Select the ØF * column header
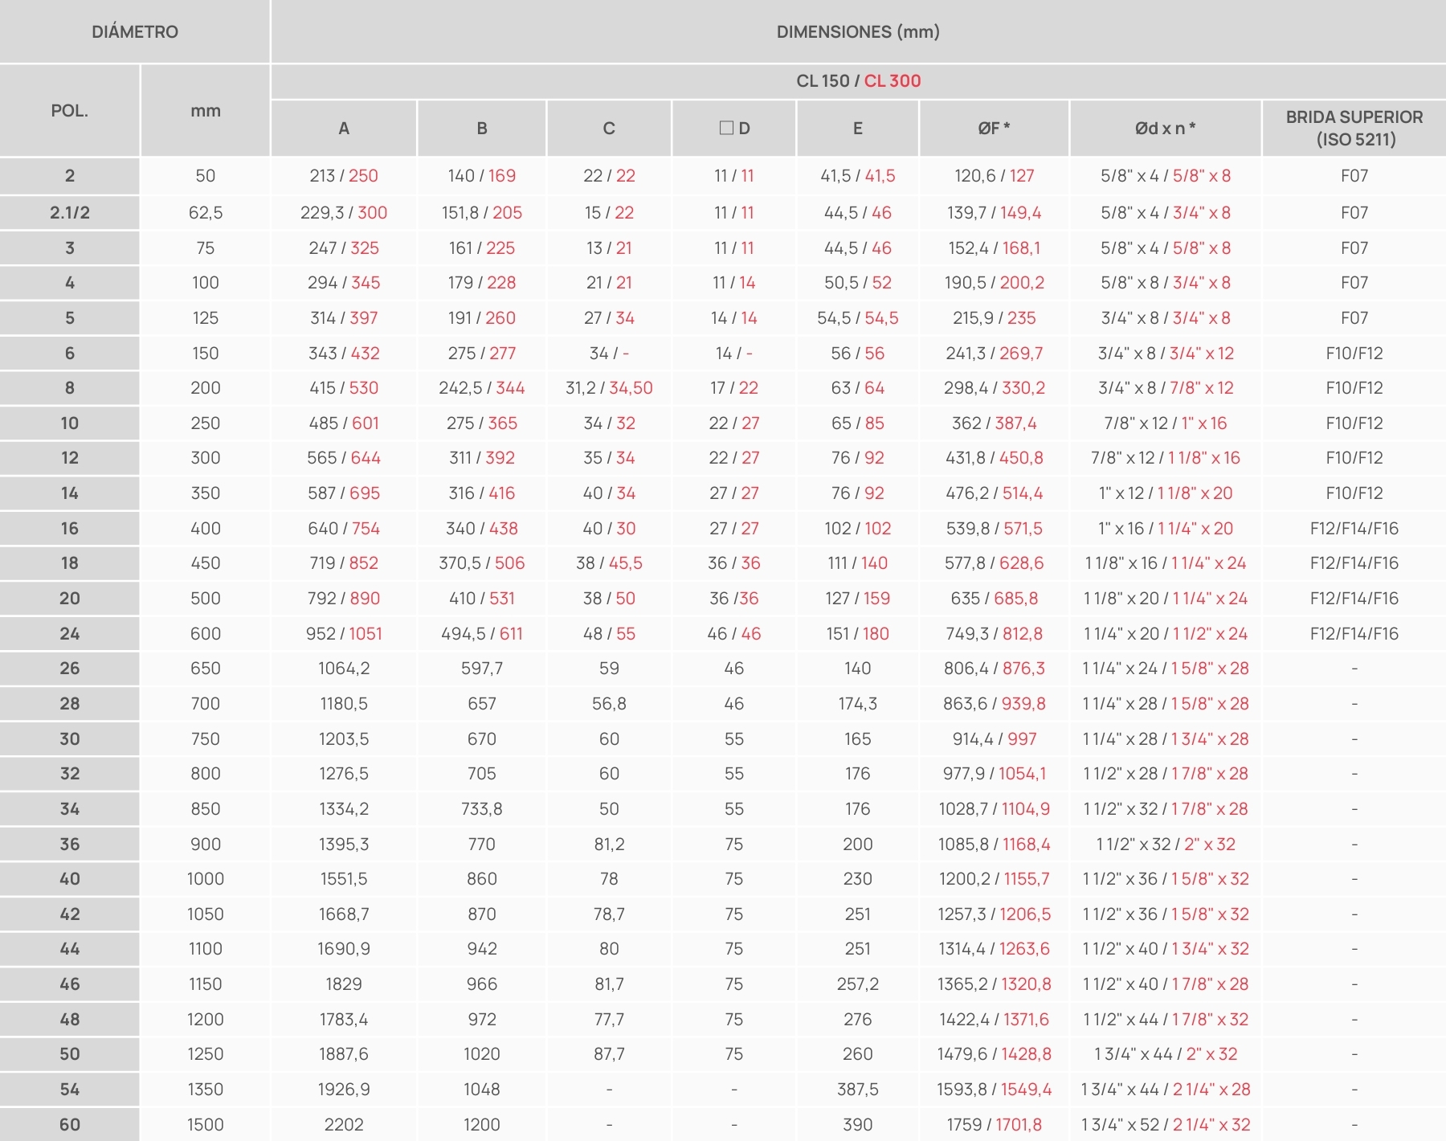 (994, 129)
